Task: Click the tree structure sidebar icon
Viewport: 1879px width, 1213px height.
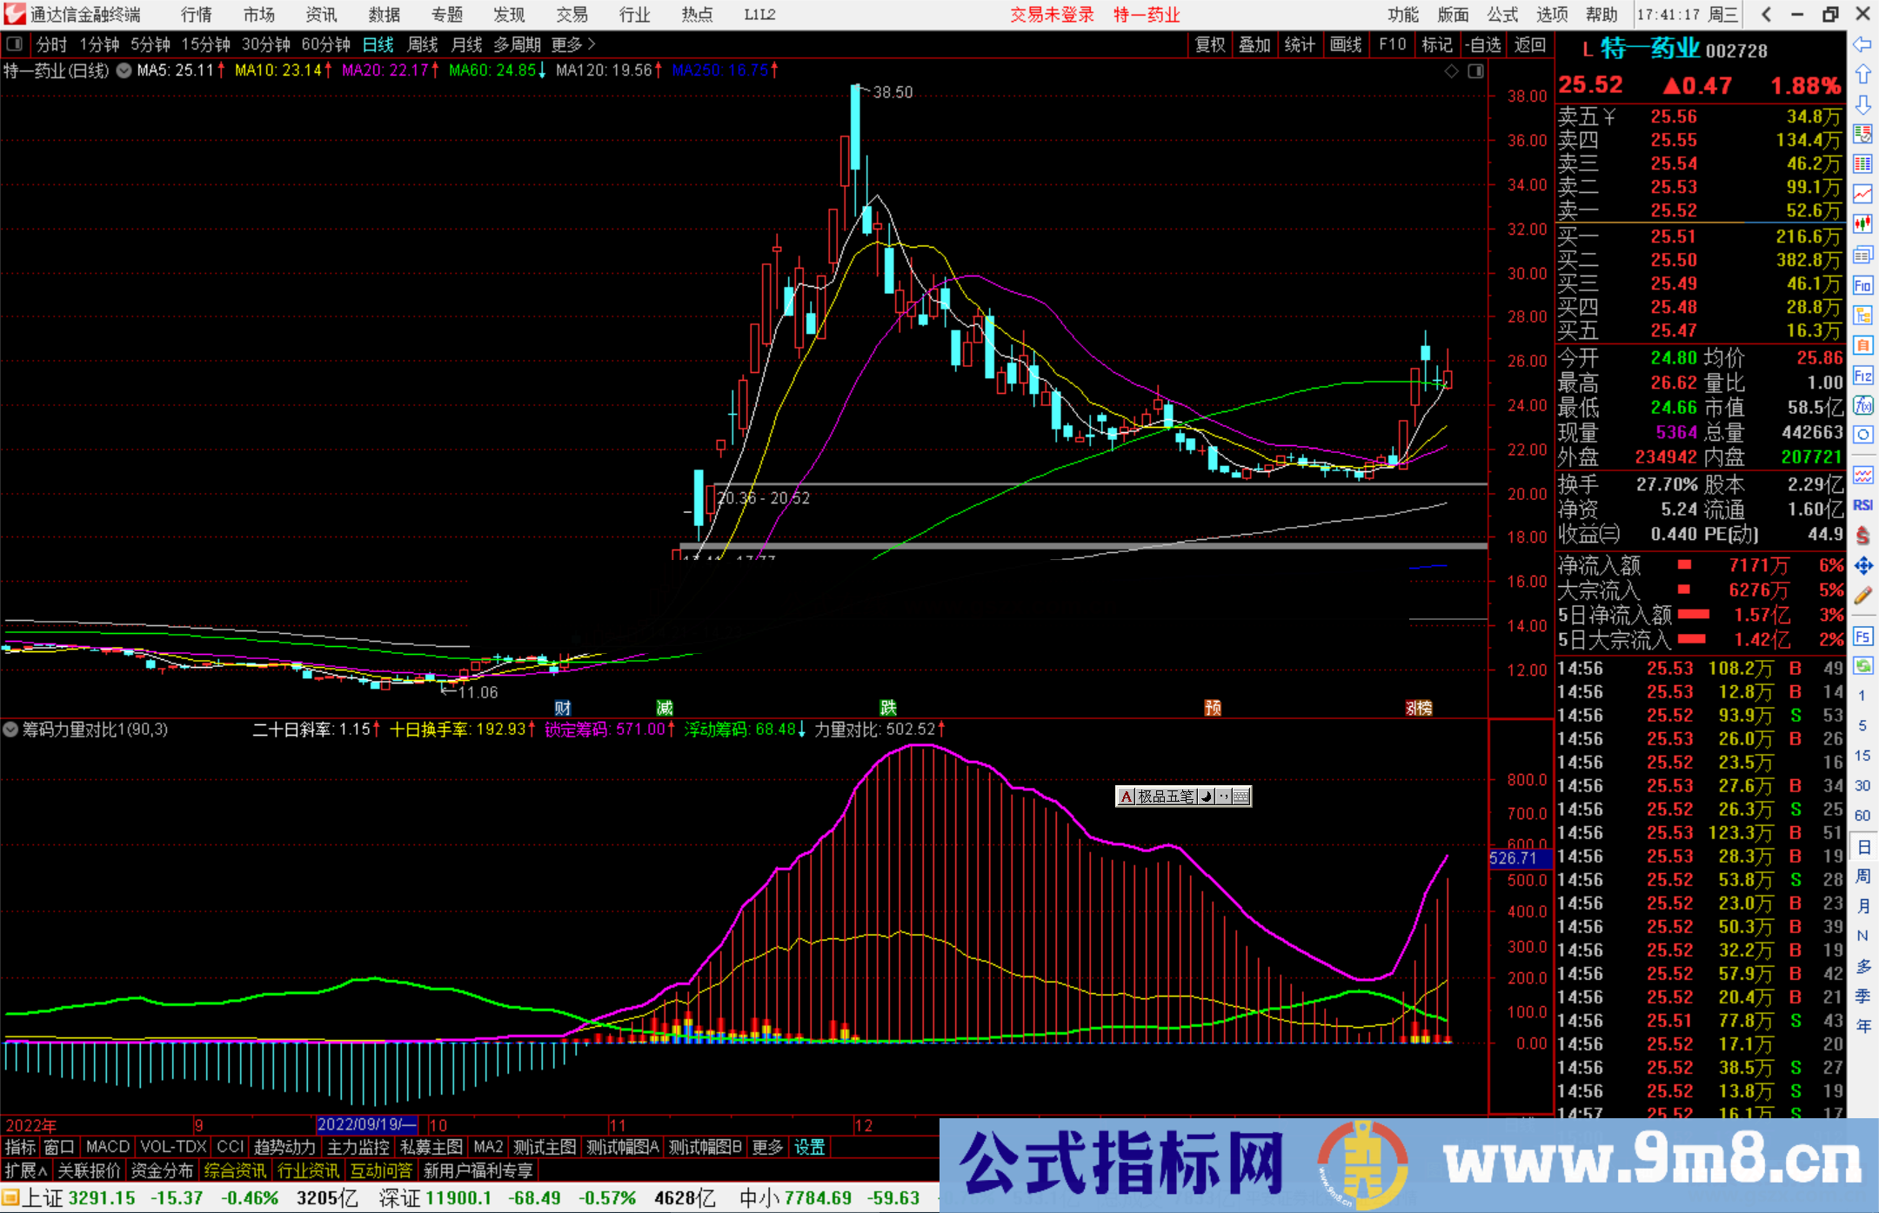Action: [1862, 315]
